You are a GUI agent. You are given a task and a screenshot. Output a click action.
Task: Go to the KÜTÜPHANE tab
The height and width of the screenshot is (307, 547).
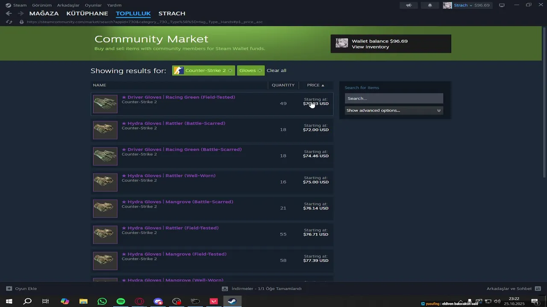click(87, 14)
